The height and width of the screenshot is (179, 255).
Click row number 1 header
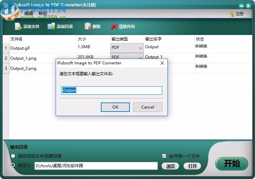6,48
